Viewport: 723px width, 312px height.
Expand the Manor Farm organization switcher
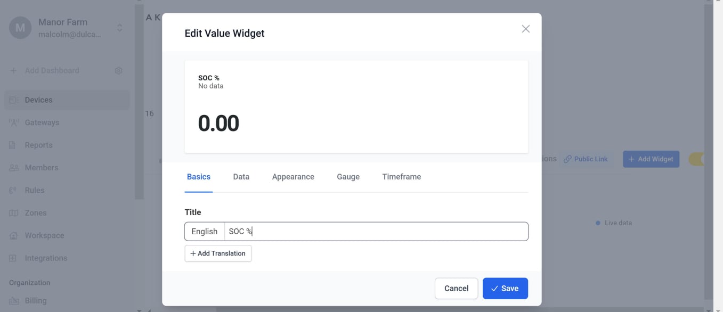(x=120, y=28)
